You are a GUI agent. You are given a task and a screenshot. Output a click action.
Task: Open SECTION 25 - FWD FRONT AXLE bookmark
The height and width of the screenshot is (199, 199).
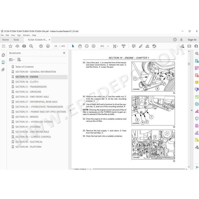[x=32, y=97]
